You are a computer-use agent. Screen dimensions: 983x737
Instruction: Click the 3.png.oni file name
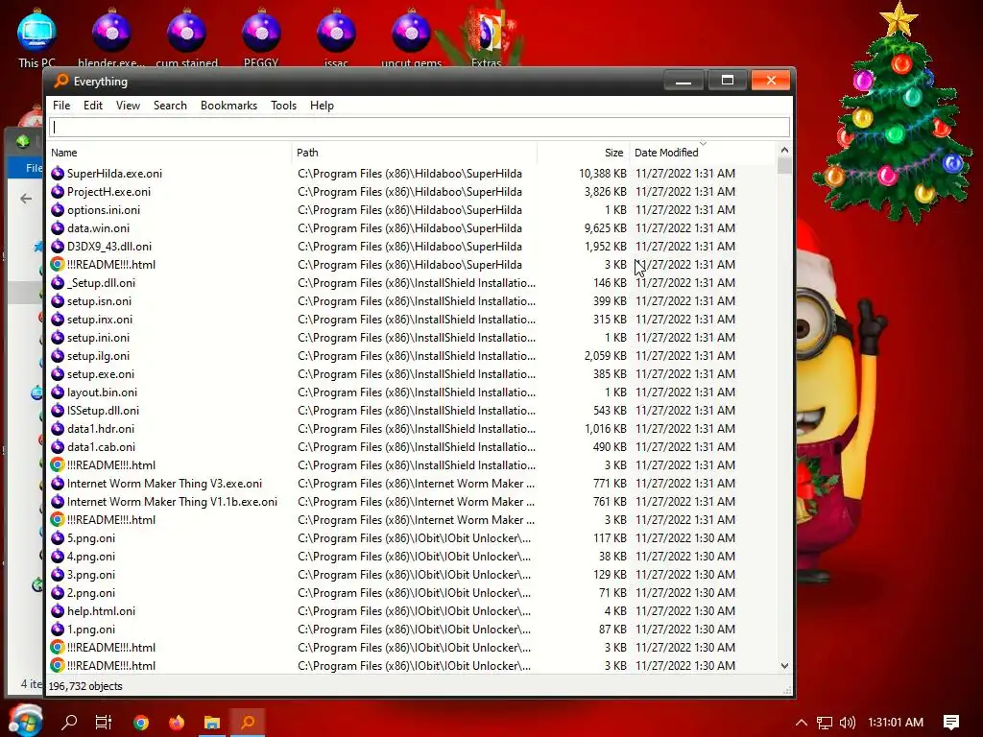[x=91, y=575]
